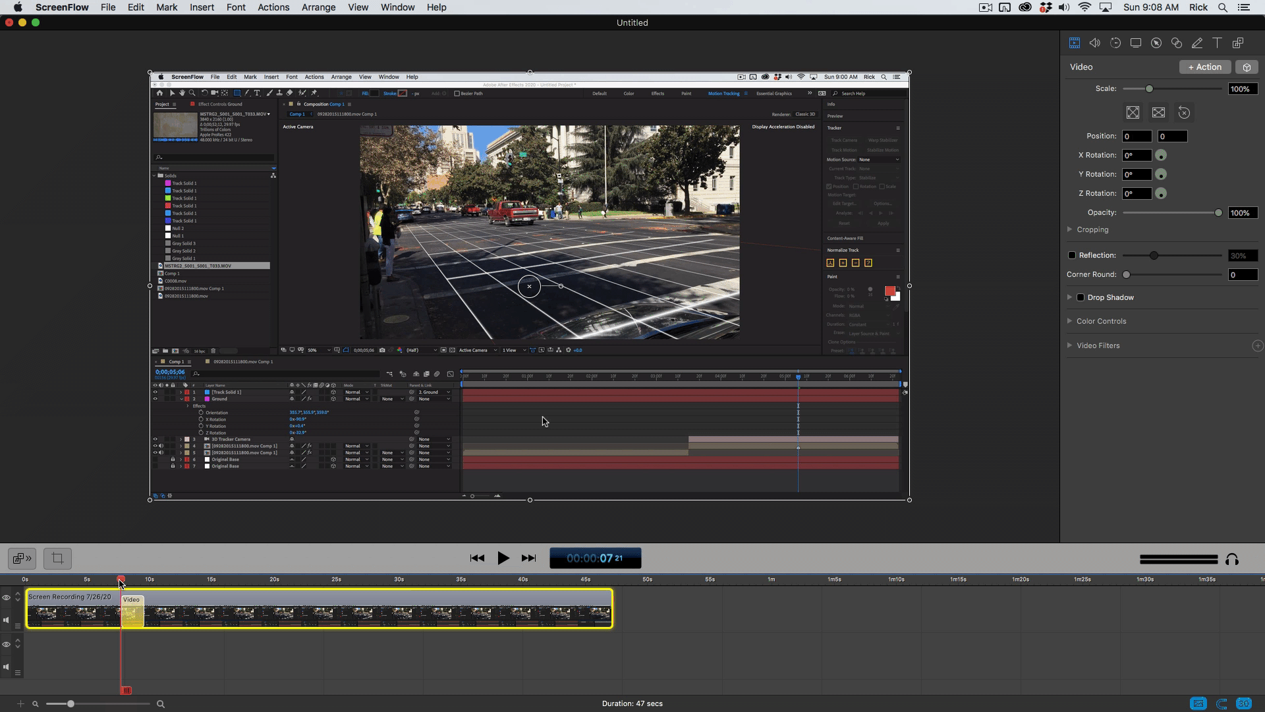1265x712 pixels.
Task: Open the Text properties icon
Action: pos(1217,43)
